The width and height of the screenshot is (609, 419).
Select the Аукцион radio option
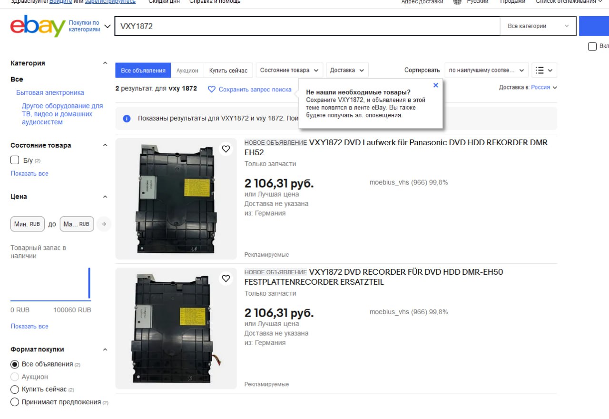[15, 377]
